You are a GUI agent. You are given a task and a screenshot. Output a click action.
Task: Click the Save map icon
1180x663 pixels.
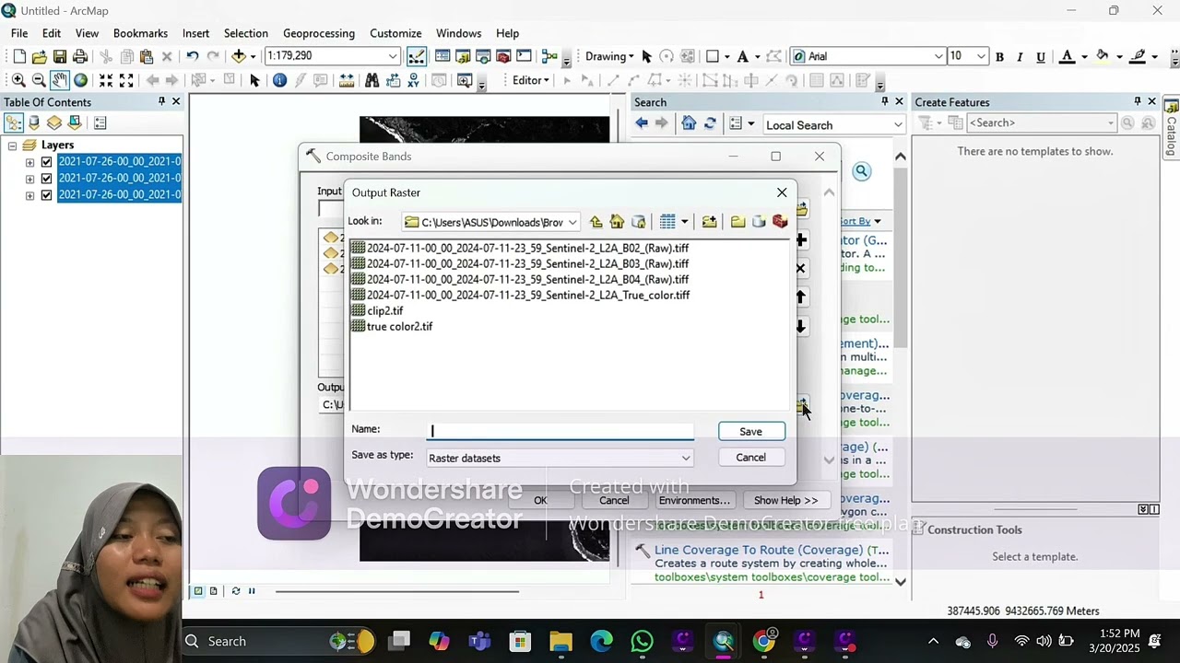pyautogui.click(x=59, y=56)
